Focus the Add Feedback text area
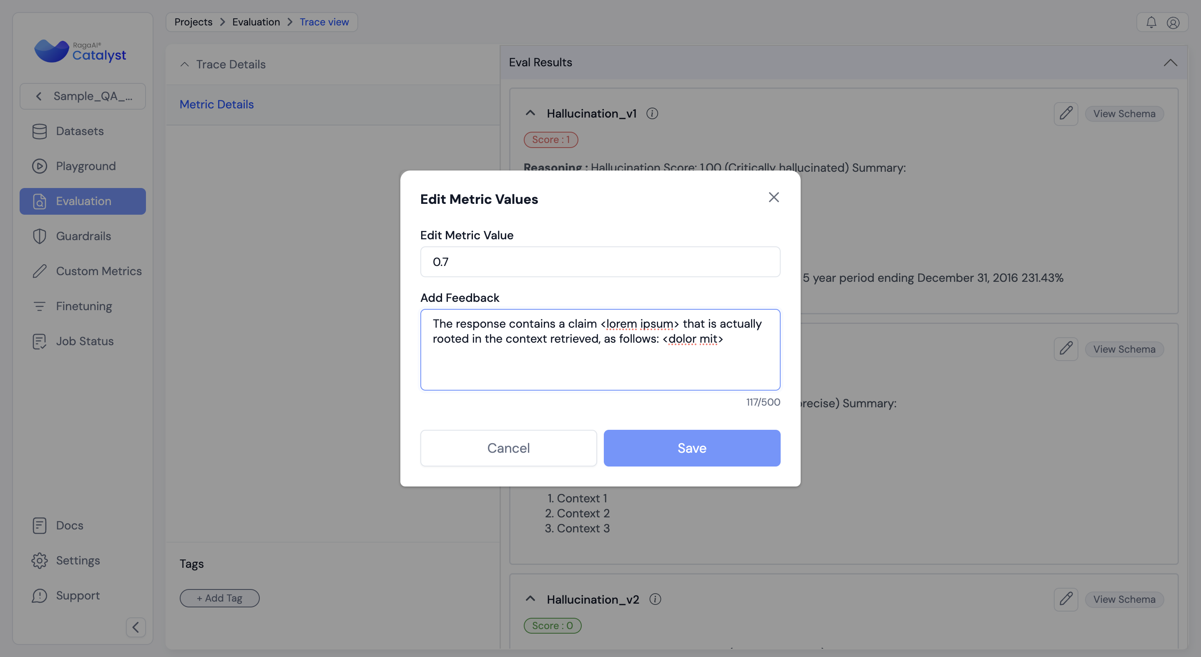This screenshot has height=657, width=1201. click(600, 364)
